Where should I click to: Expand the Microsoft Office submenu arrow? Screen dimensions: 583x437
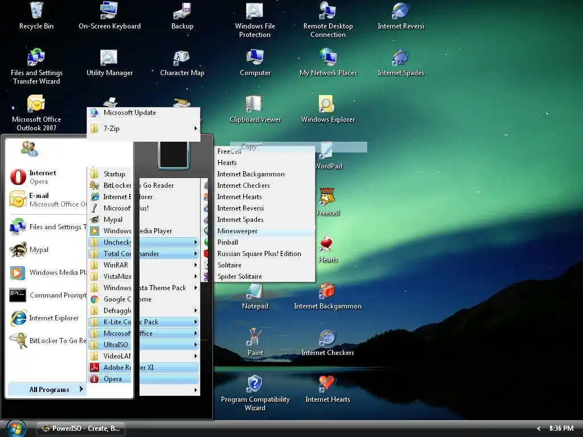click(x=196, y=333)
